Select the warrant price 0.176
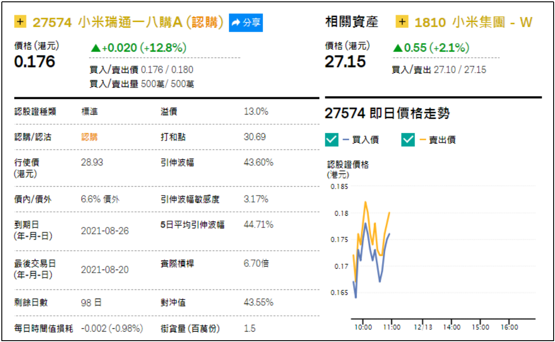 (x=34, y=62)
